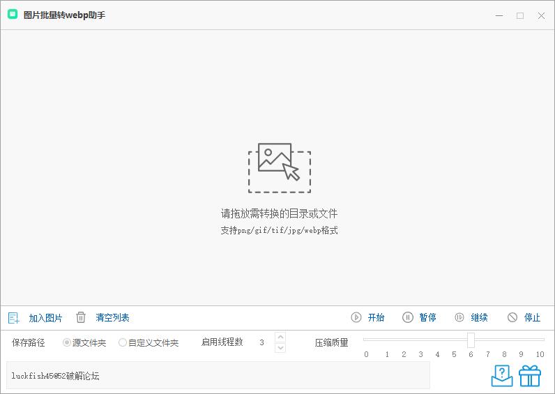Screen dimensions: 555x394
Task: Click the luckfish45@52破解论坛 text field
Action: (218, 375)
